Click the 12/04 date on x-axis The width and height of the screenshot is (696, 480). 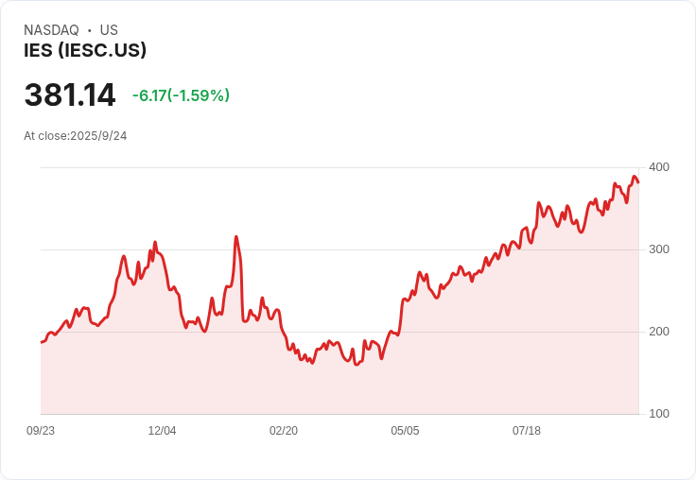point(162,431)
